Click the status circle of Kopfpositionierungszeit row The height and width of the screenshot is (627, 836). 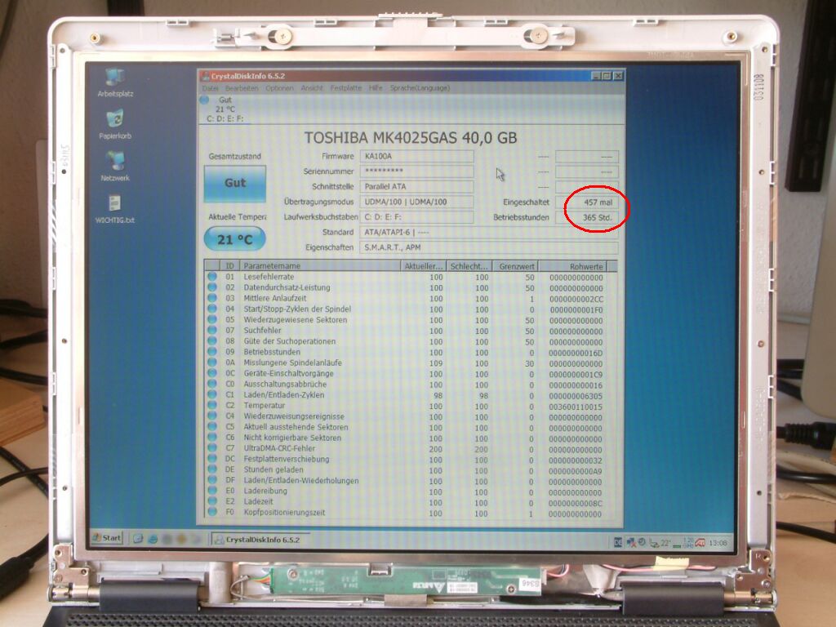point(212,513)
